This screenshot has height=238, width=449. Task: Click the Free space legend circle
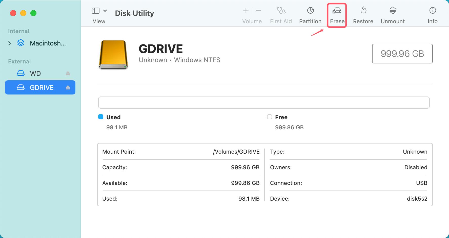click(x=269, y=117)
